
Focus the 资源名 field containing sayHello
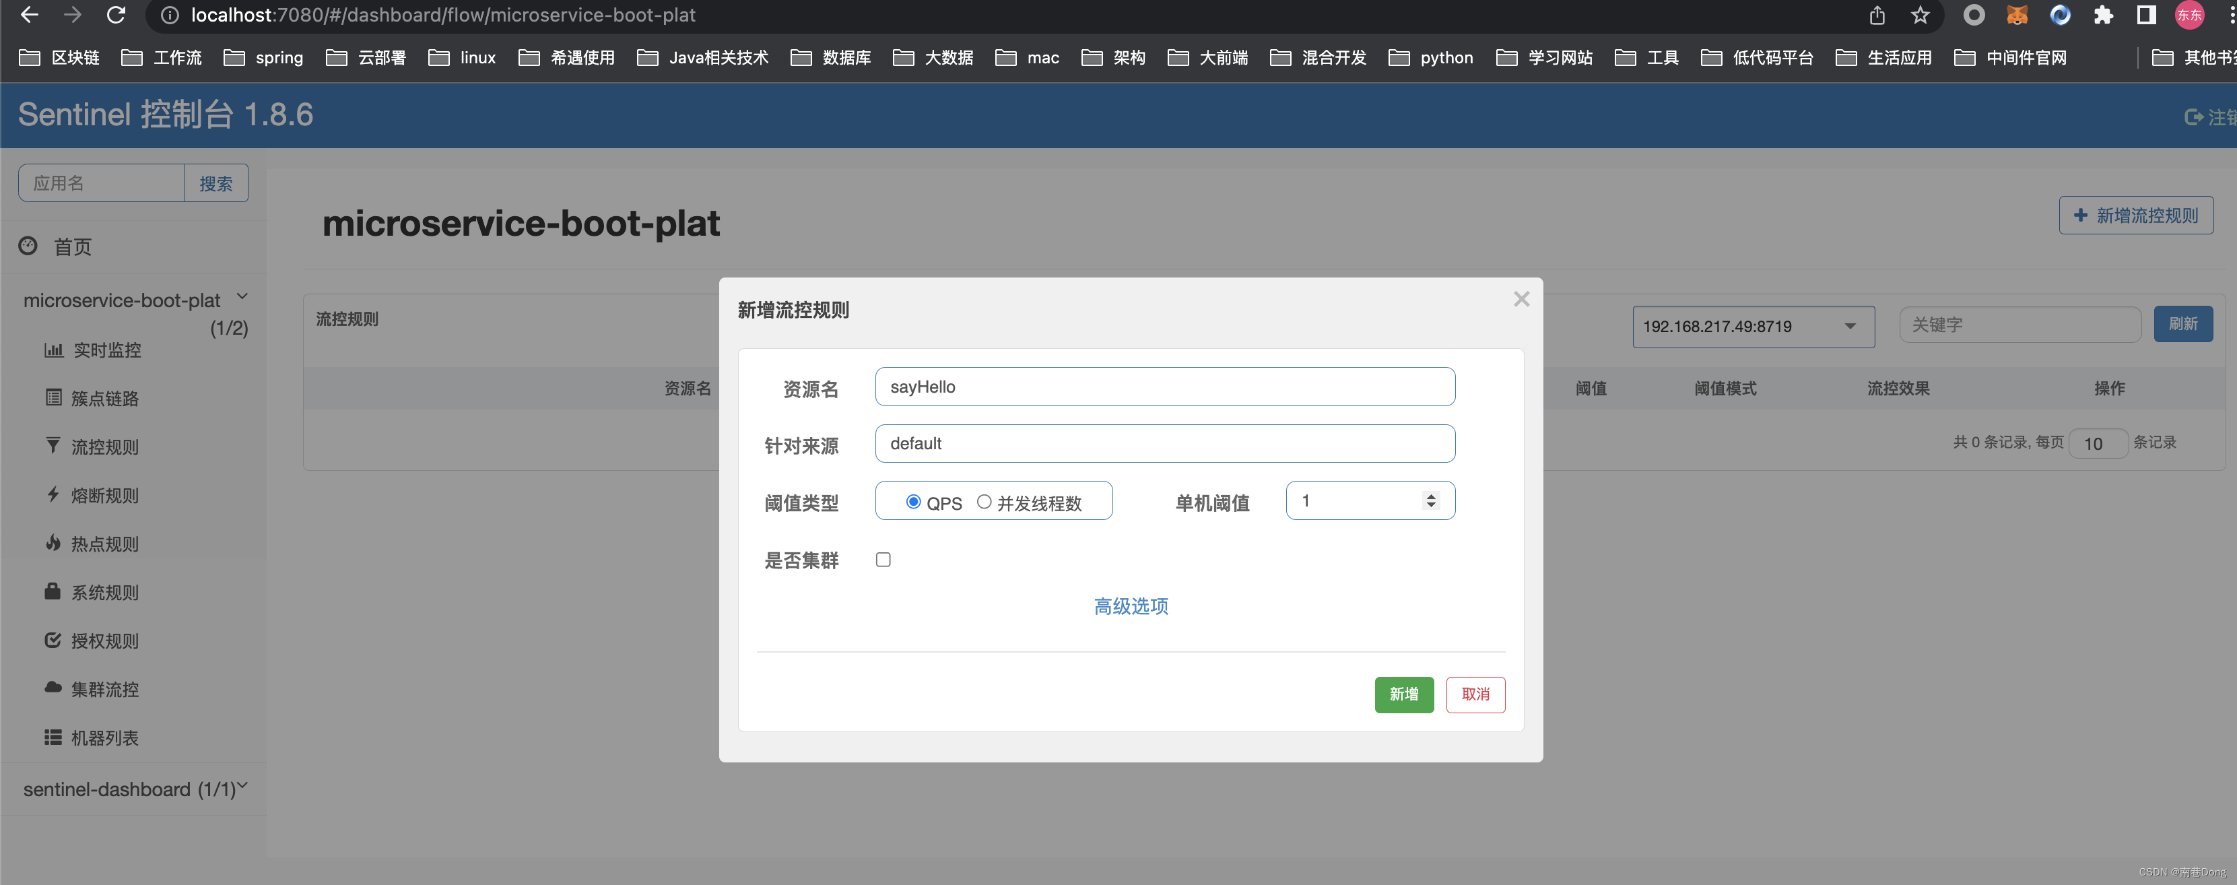pyautogui.click(x=1166, y=387)
